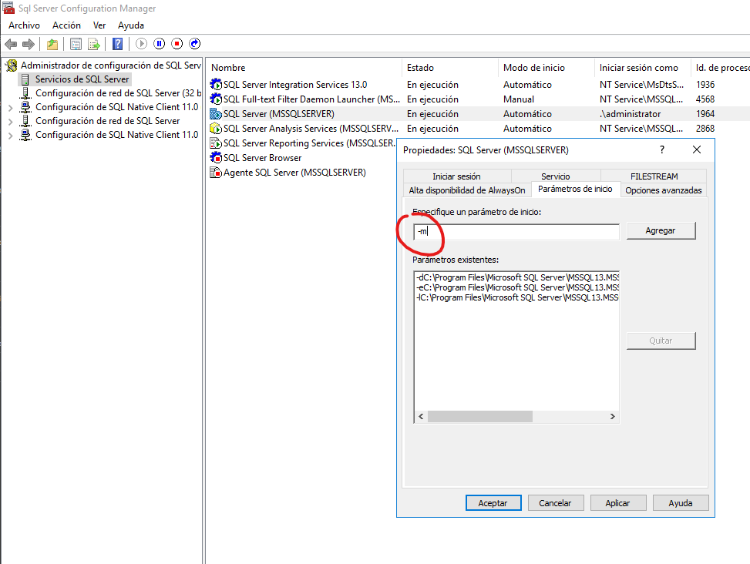Image resolution: width=750 pixels, height=564 pixels.
Task: Close the Propiedades dialog with the X
Action: pos(697,149)
